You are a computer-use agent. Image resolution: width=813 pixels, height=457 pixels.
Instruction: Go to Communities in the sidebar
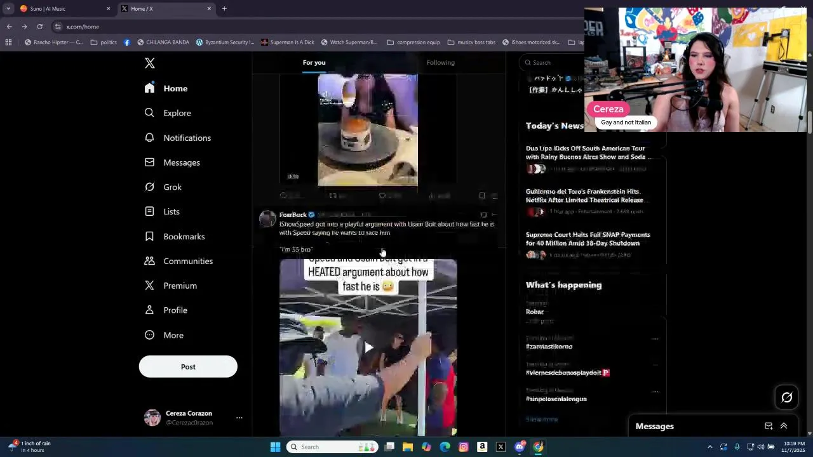tap(178, 261)
